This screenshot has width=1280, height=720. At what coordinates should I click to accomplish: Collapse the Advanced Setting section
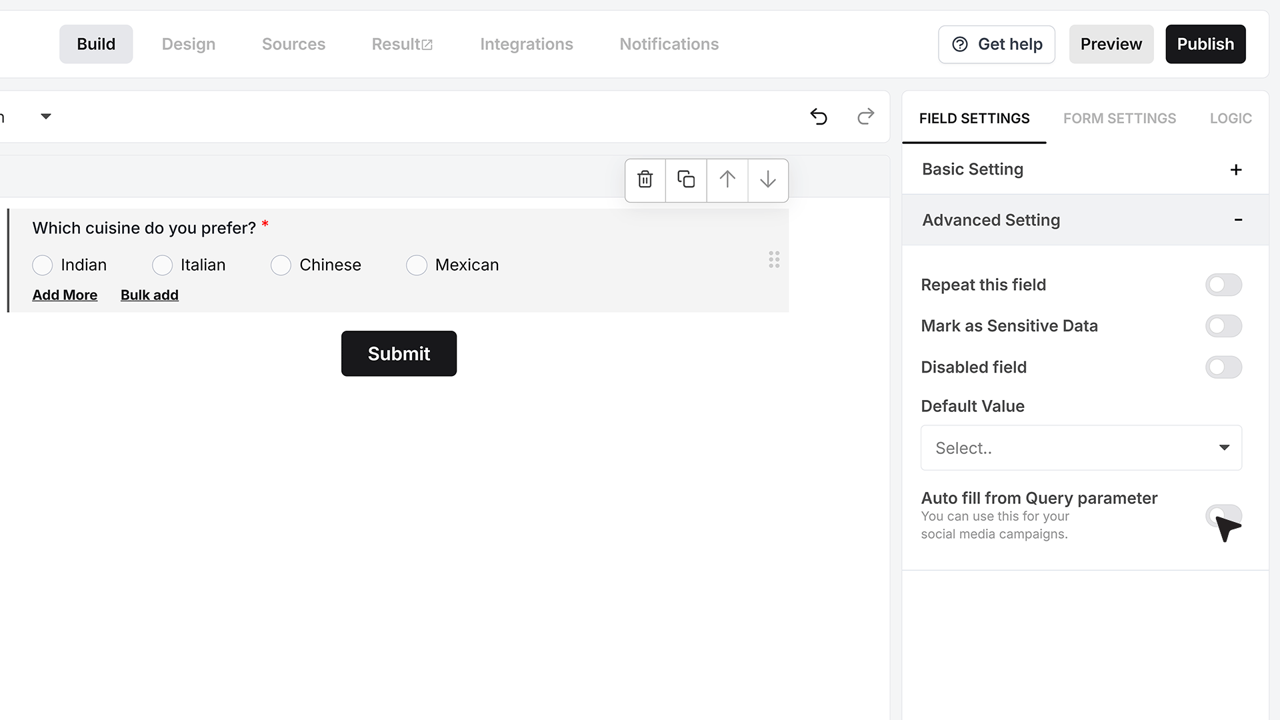pyautogui.click(x=1085, y=220)
